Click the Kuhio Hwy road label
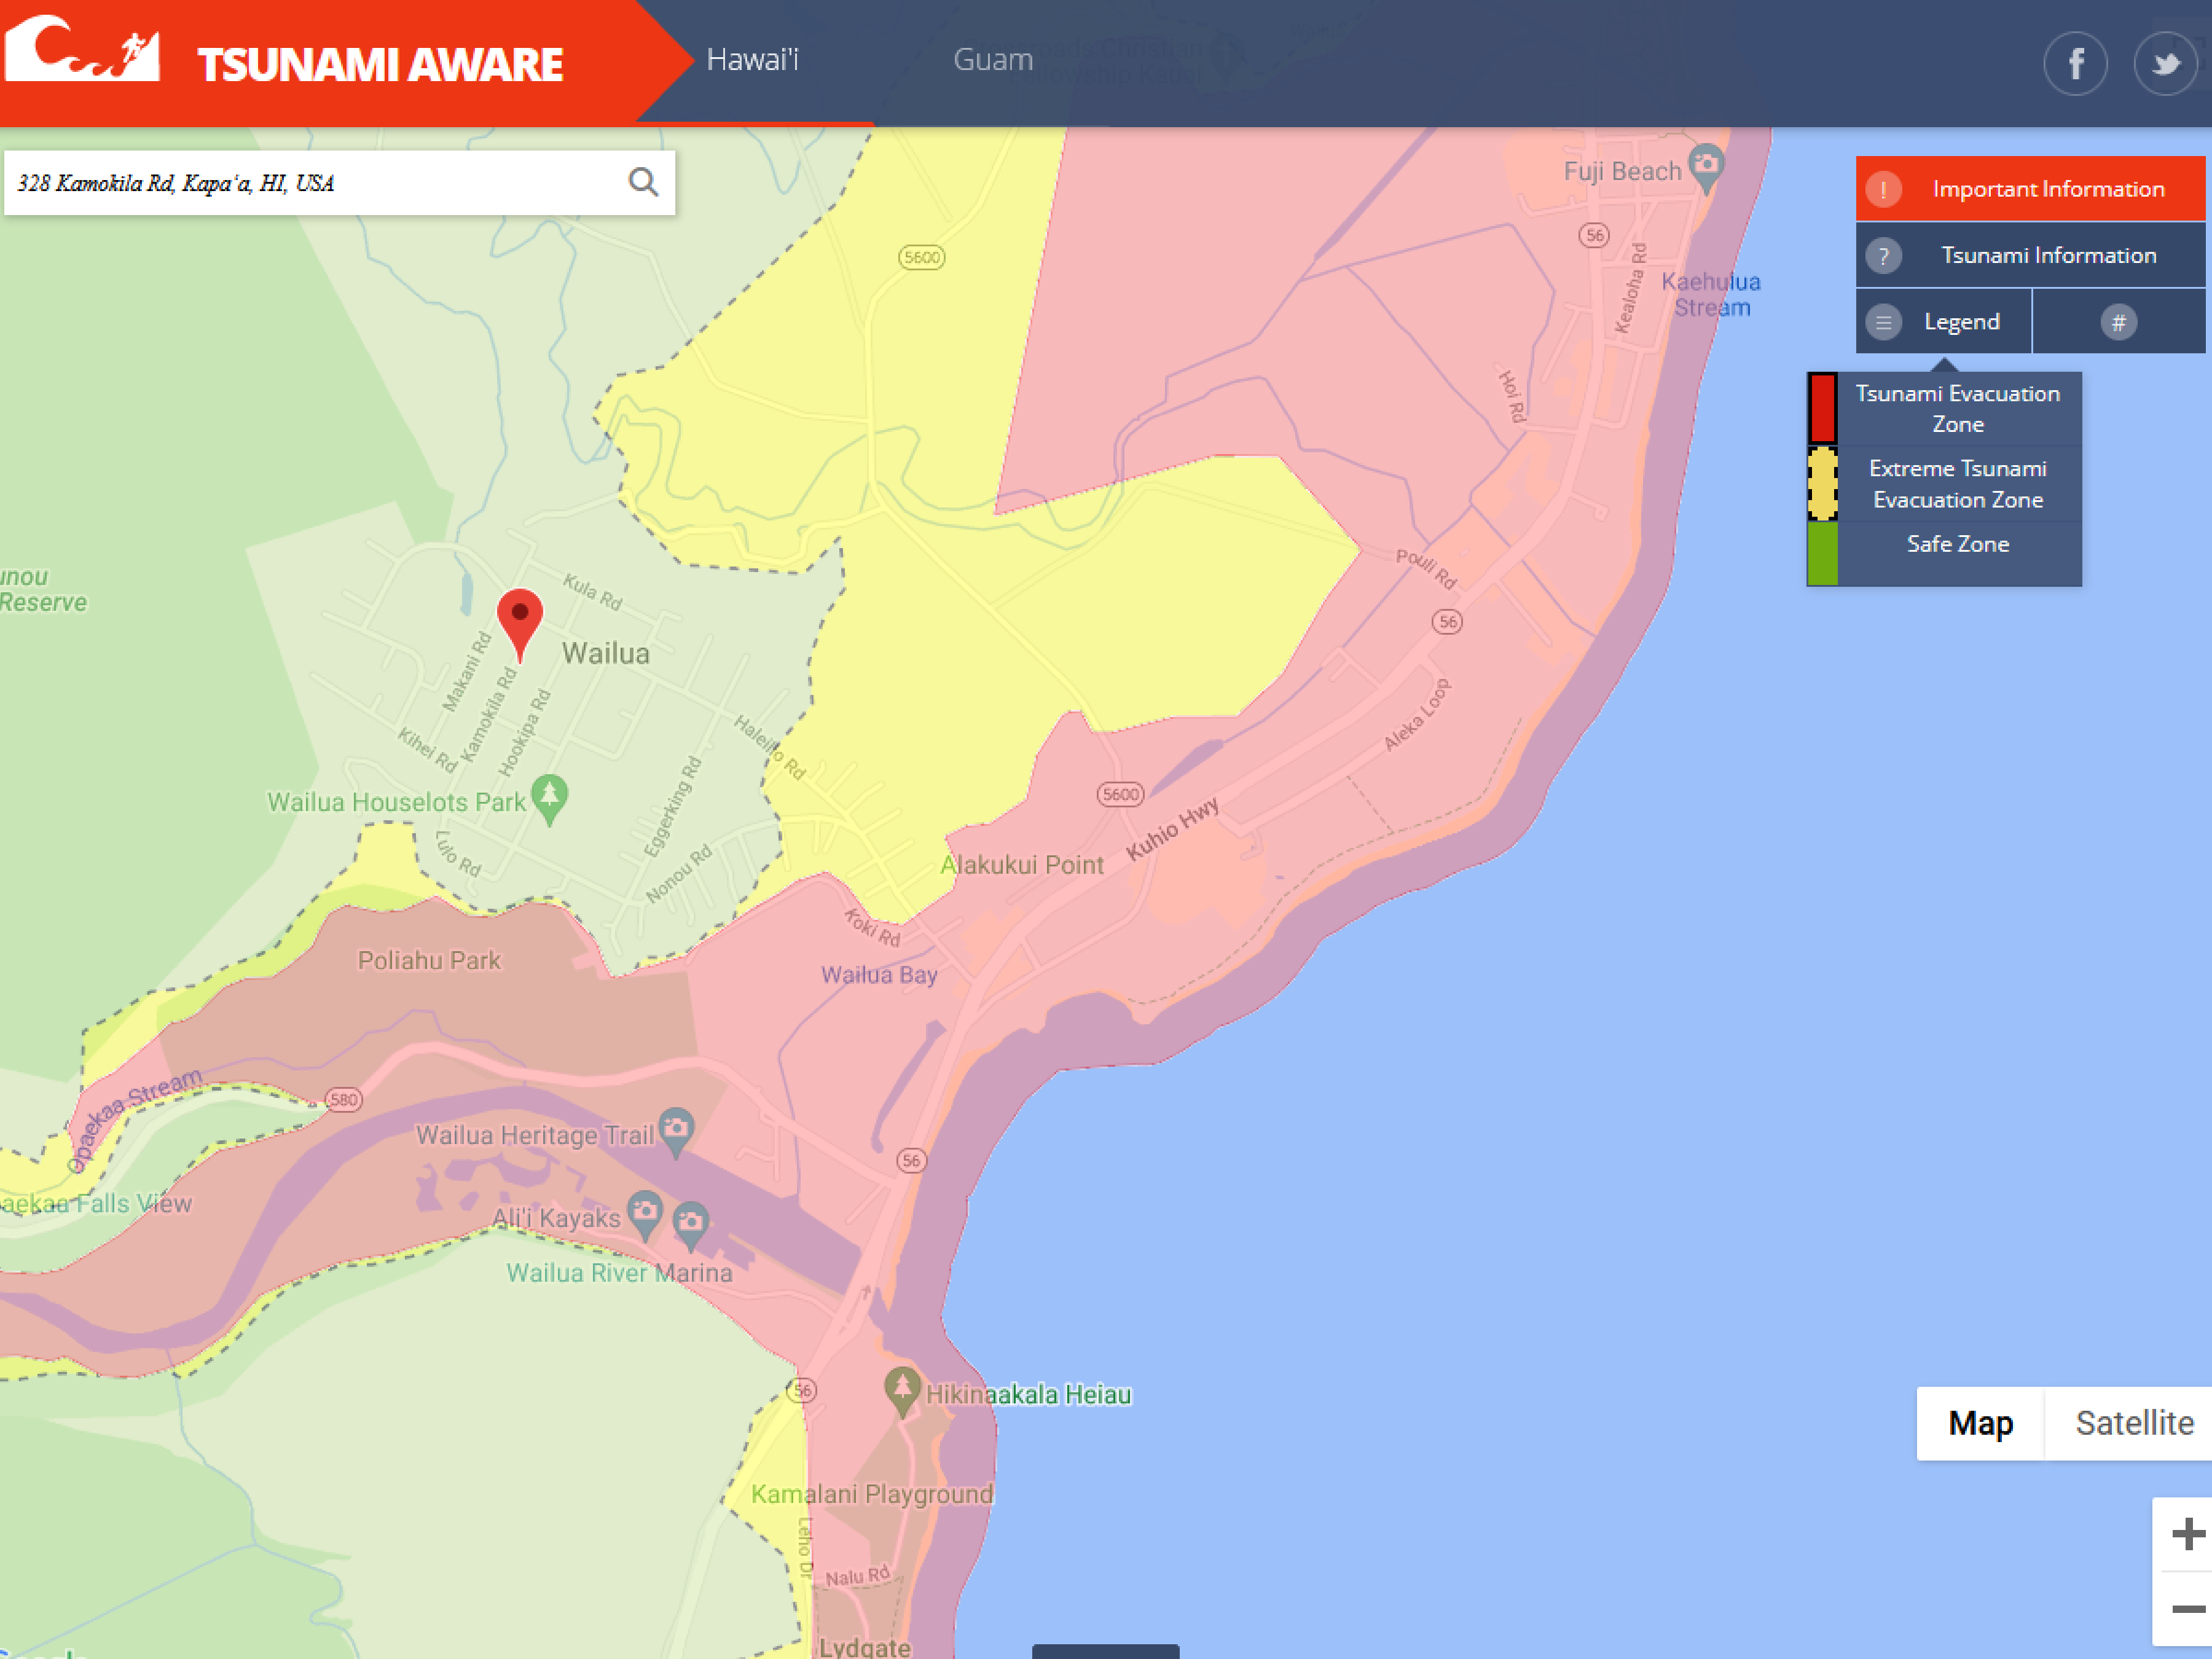2212x1659 pixels. (1173, 828)
